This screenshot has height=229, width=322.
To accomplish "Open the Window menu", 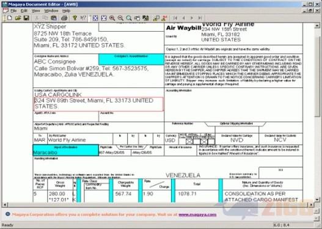I will pyautogui.click(x=51, y=10).
